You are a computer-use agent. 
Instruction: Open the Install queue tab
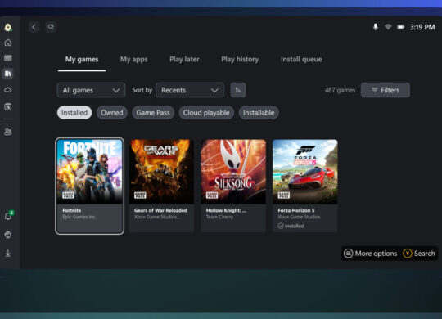[x=301, y=60]
